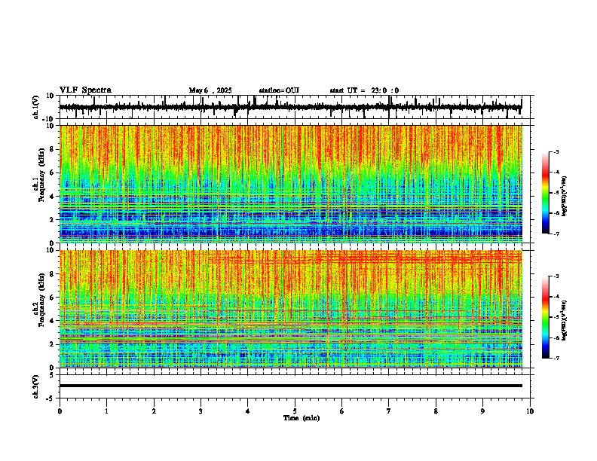The image size is (597, 461).
Task: Click the "-7" tick on ch.1 colorbar
Action: pyautogui.click(x=556, y=234)
